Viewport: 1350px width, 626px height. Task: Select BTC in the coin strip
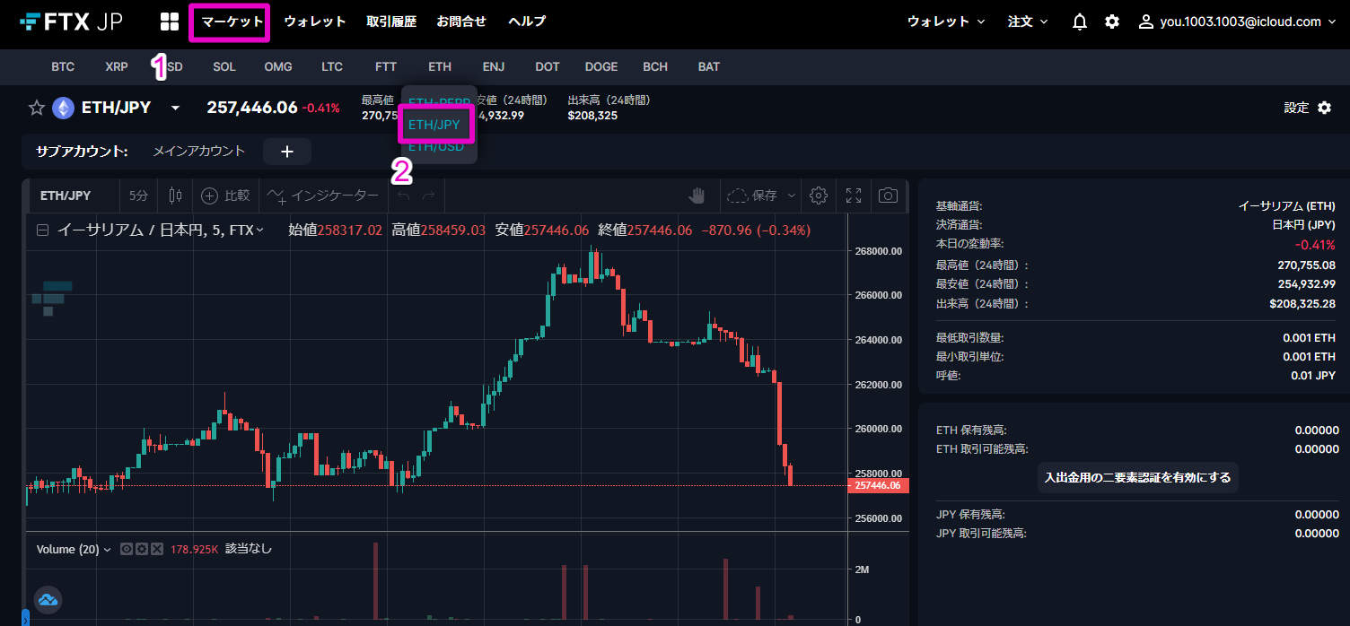coord(63,67)
